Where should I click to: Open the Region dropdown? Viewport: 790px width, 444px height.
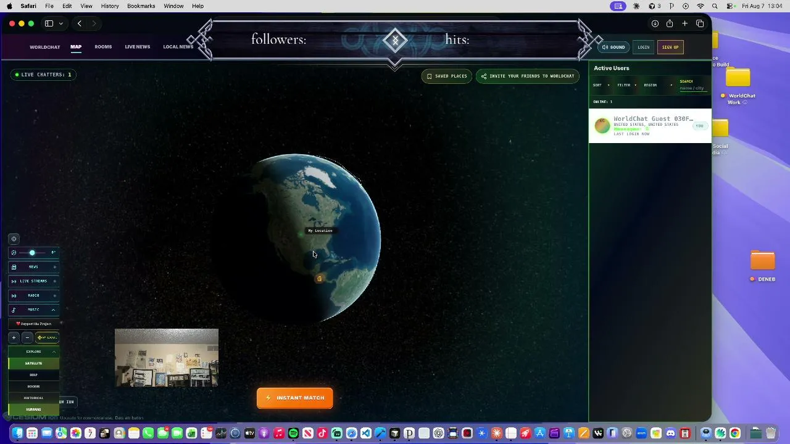[x=658, y=85]
